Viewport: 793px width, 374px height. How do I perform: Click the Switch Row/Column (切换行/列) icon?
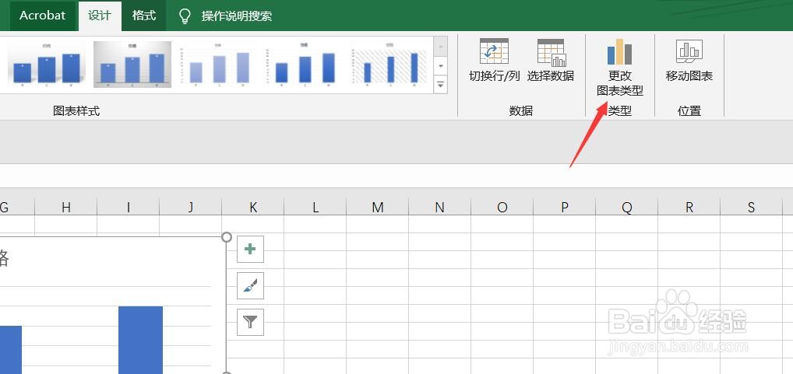click(494, 52)
